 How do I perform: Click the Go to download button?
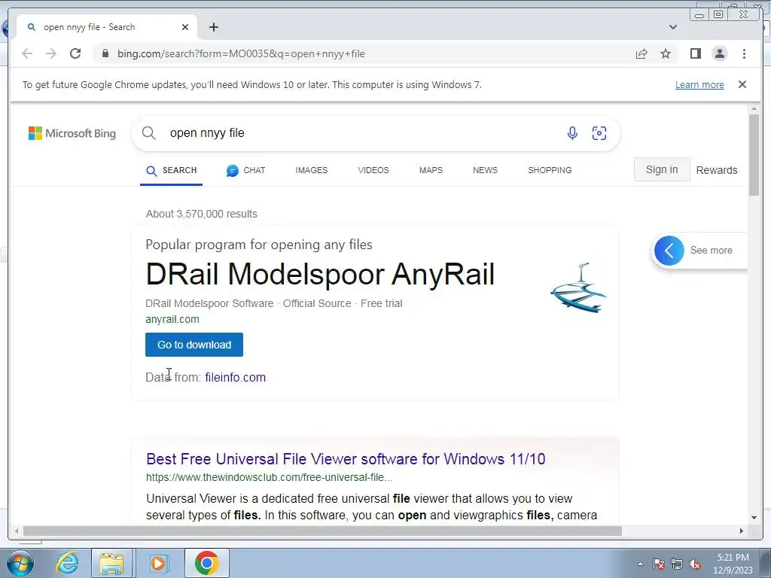tap(194, 345)
